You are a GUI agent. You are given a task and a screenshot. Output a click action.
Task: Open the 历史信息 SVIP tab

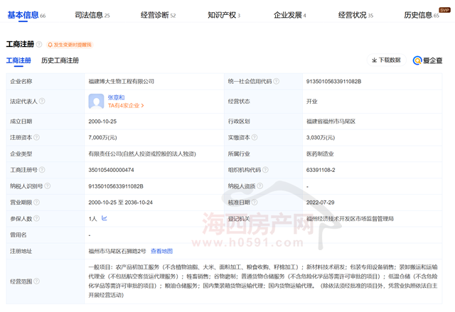click(x=422, y=15)
